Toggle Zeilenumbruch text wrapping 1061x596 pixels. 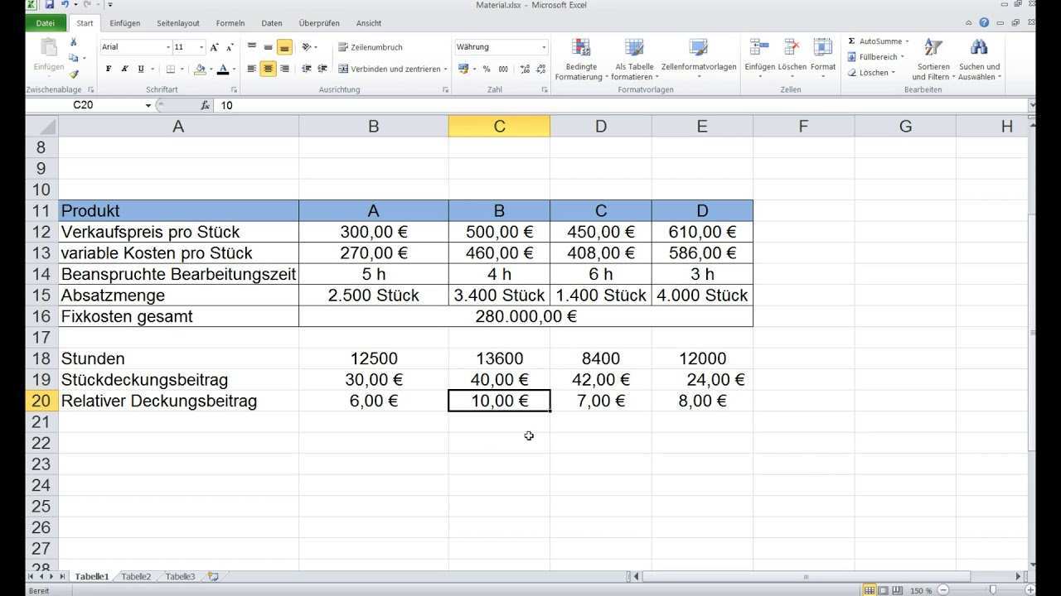[370, 47]
